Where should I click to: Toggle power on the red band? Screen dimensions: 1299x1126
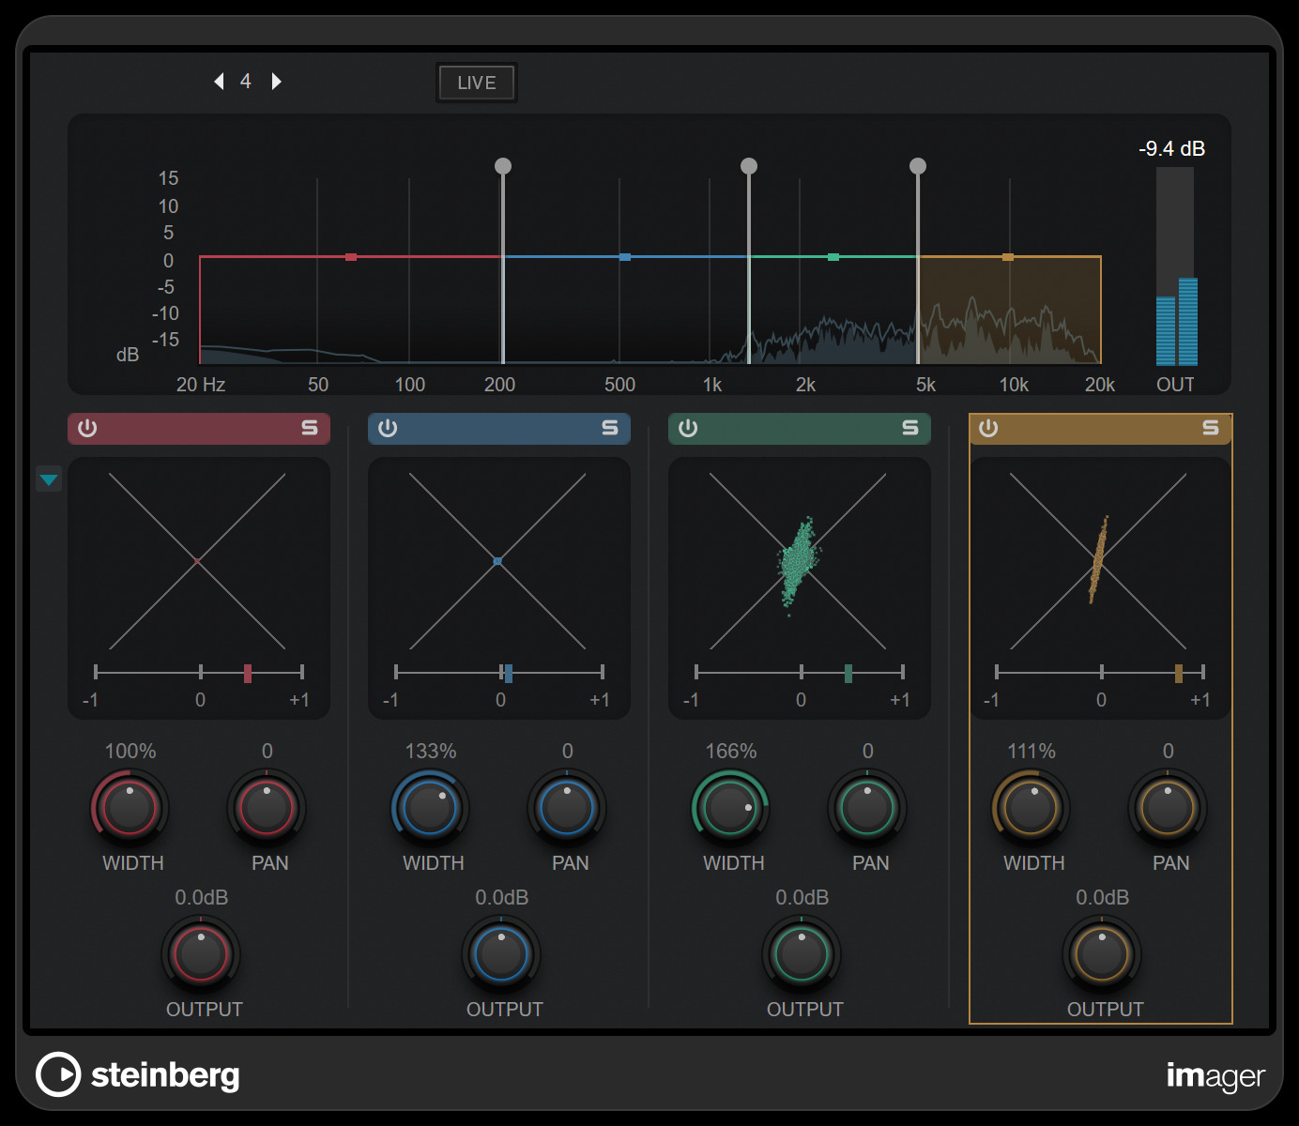pos(87,428)
